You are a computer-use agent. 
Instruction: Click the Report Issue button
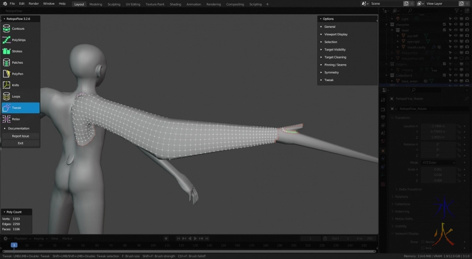[x=20, y=136]
